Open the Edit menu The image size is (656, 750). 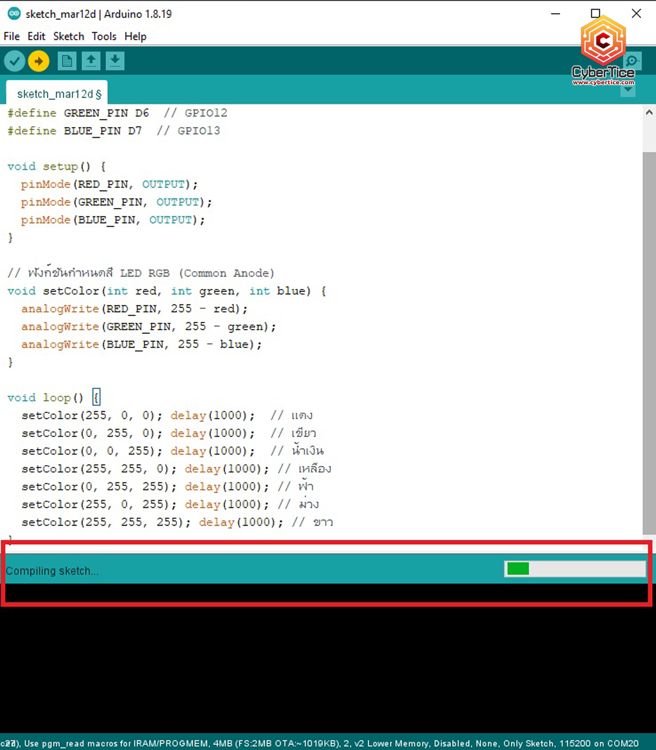tap(36, 36)
